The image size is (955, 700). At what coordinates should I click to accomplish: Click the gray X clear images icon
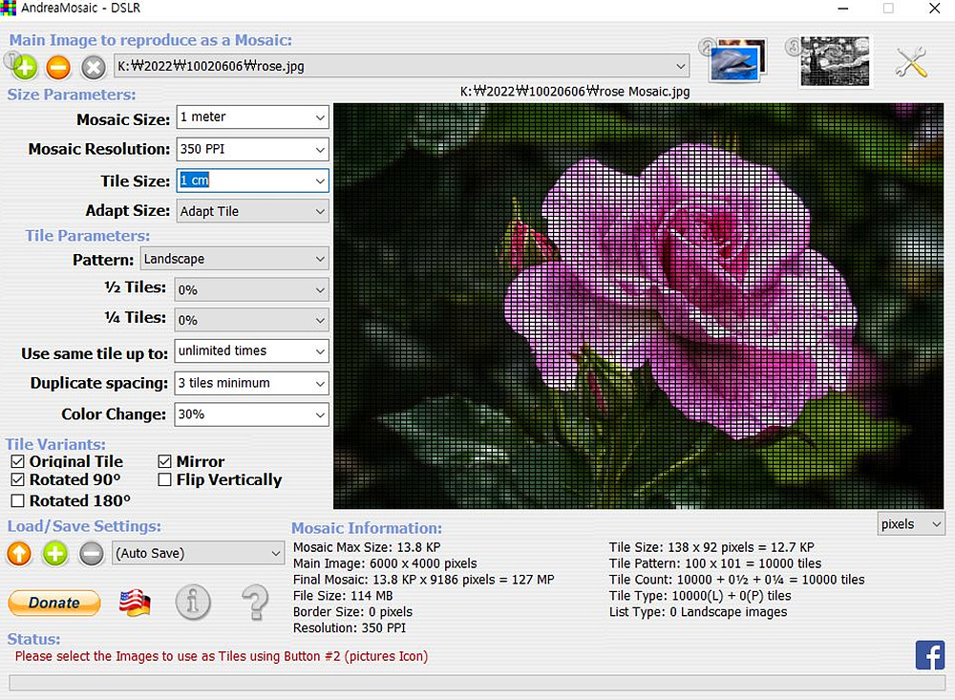94,67
